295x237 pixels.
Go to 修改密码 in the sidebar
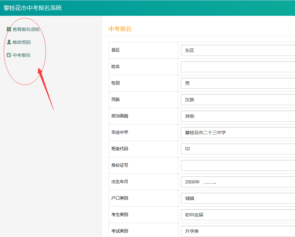[x=22, y=42]
